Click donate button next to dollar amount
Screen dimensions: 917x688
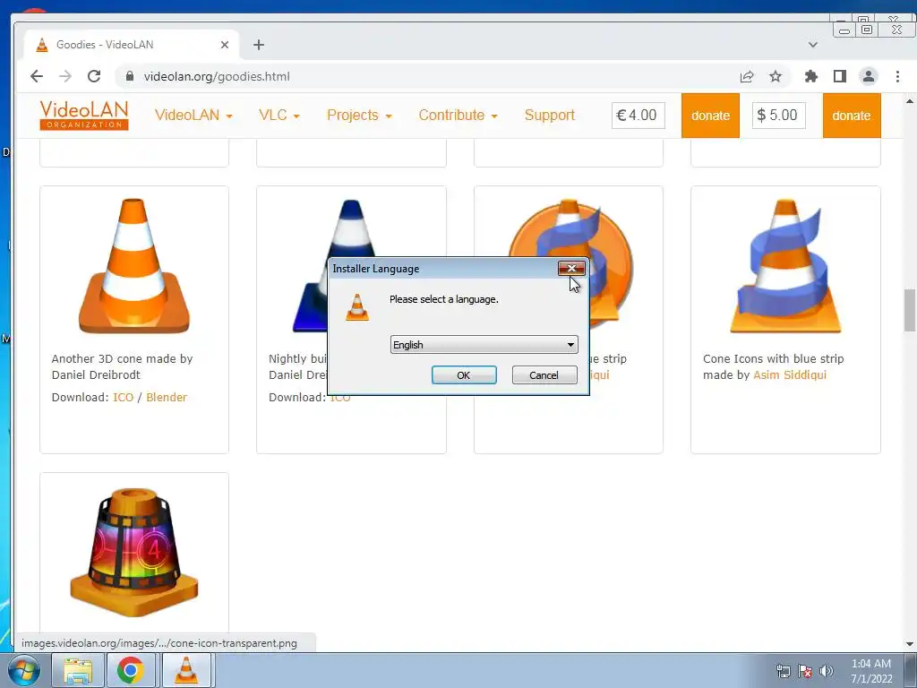(852, 116)
